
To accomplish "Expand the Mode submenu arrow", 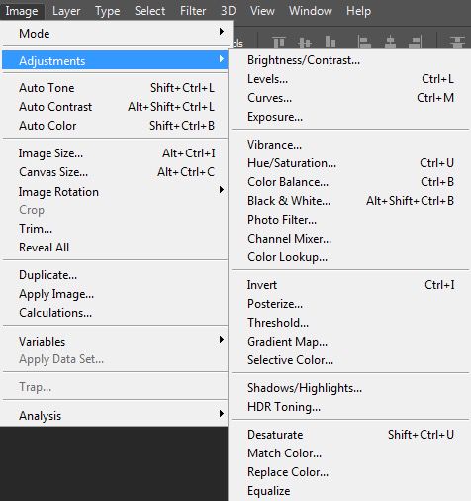I will (222, 32).
